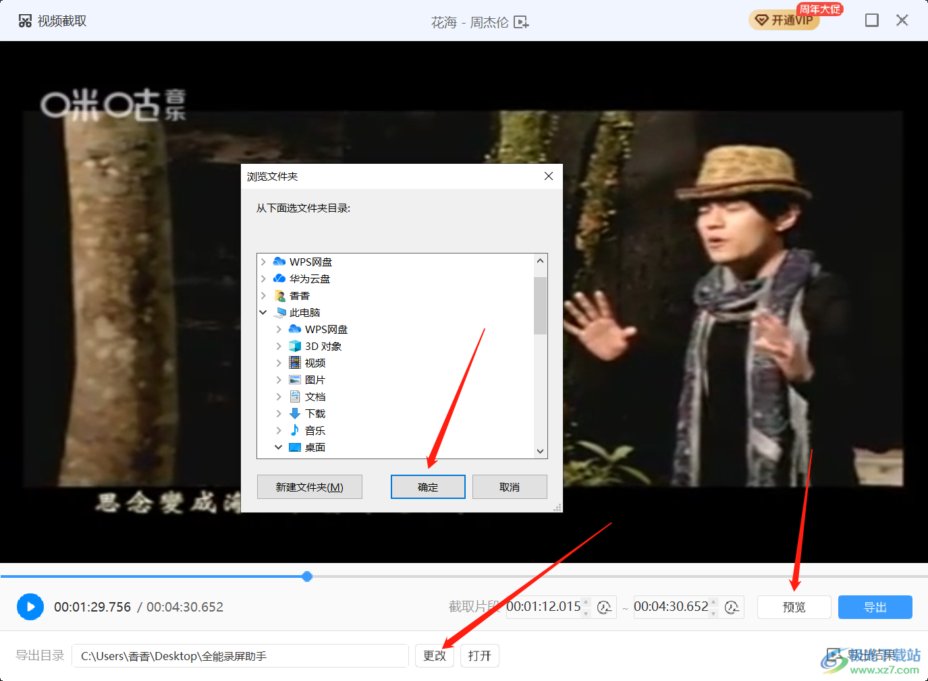This screenshot has height=681, width=928.
Task: Click the 更改 change directory button
Action: coord(435,656)
